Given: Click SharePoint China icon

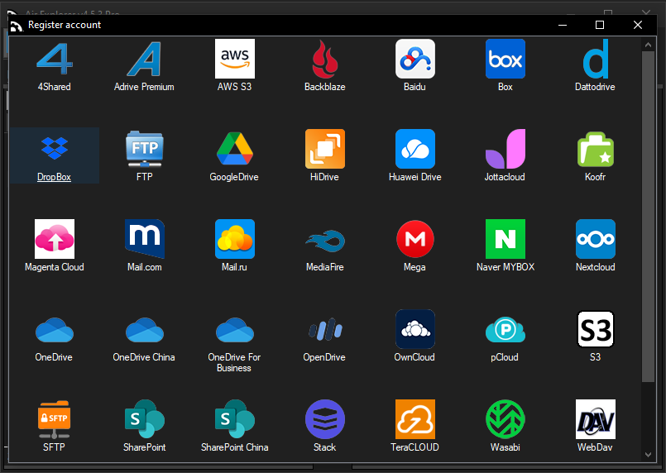Looking at the screenshot, I should point(235,419).
